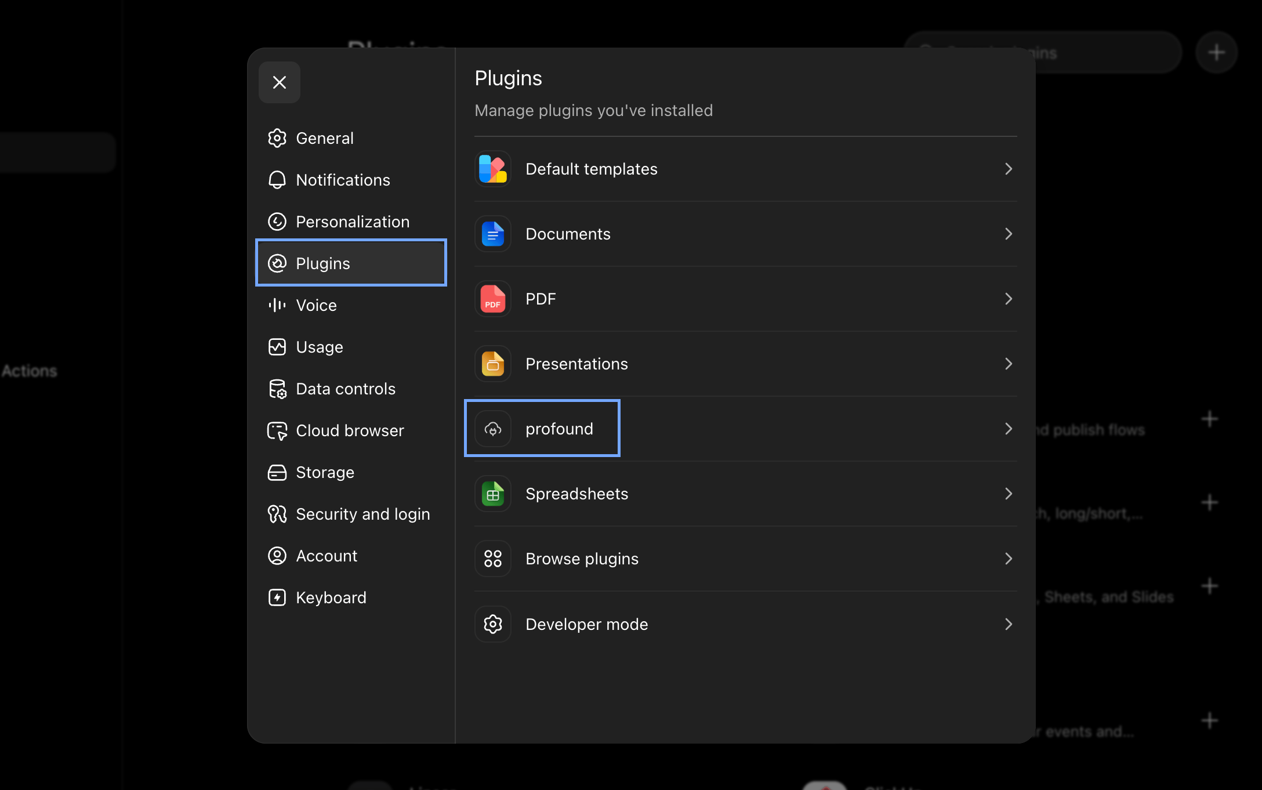Click the red PDF plugin icon
Screen dimensions: 1262x790
coord(493,299)
